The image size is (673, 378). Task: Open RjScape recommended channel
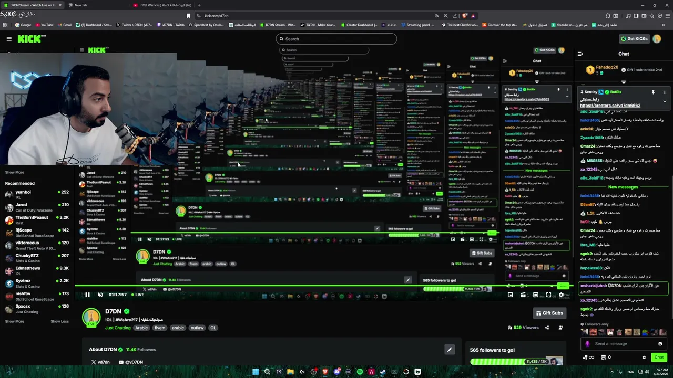coord(37,232)
